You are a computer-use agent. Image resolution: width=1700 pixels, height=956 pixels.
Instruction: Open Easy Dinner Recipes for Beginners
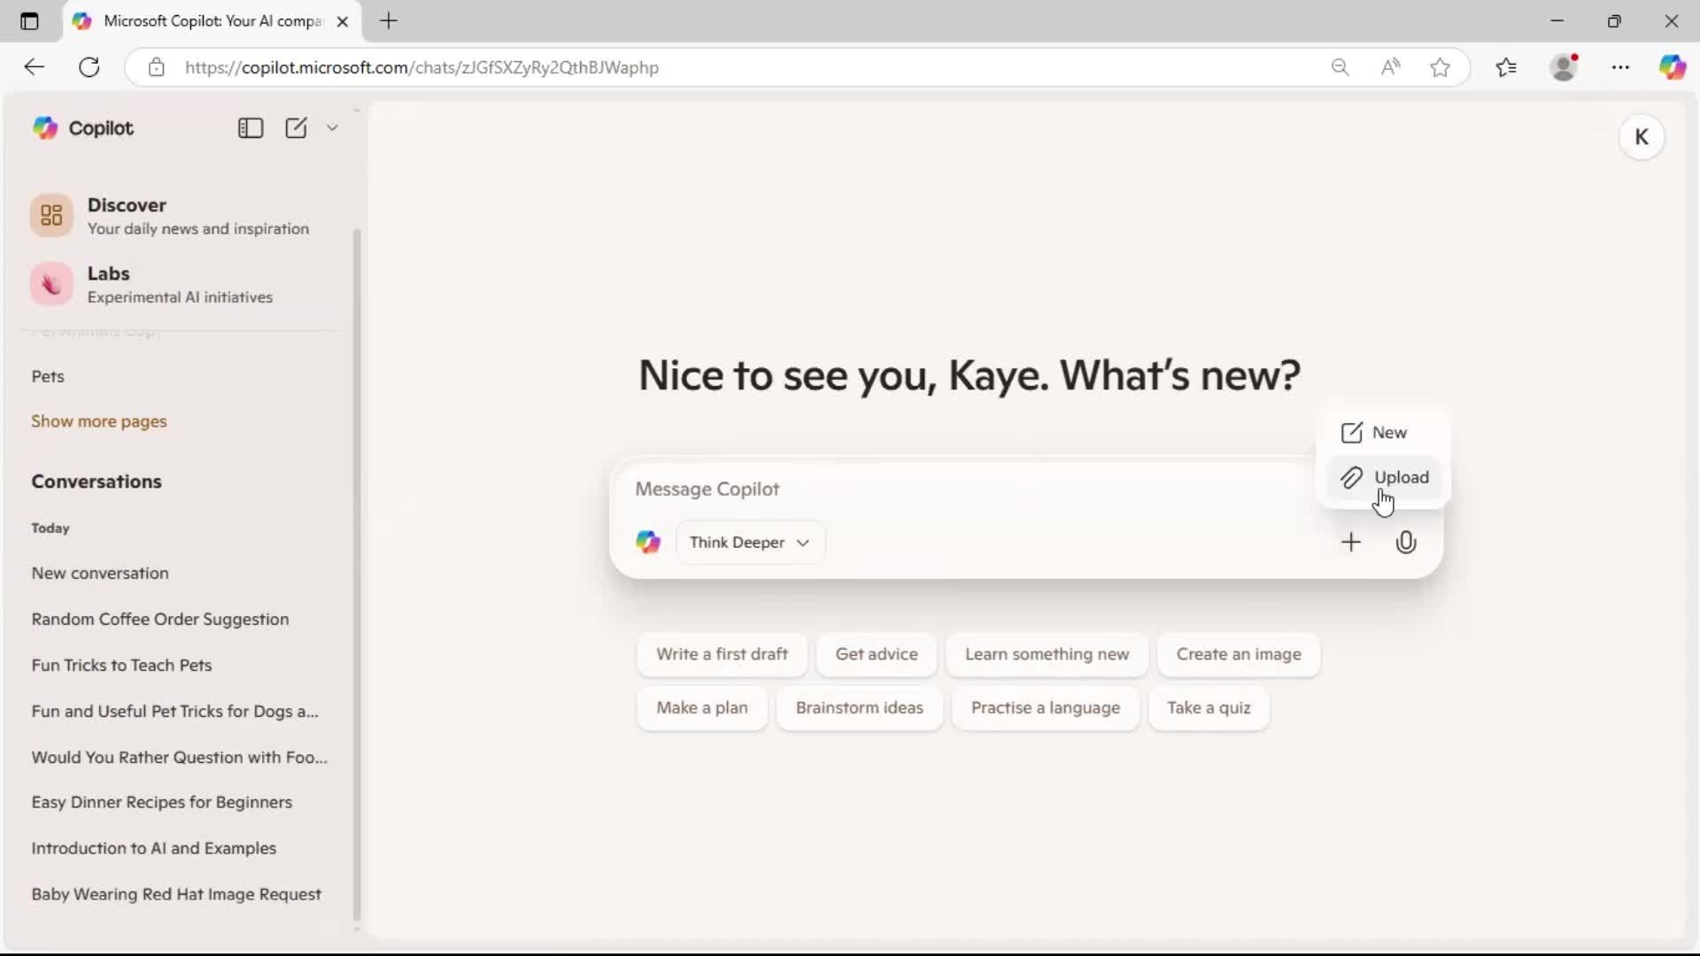point(162,802)
